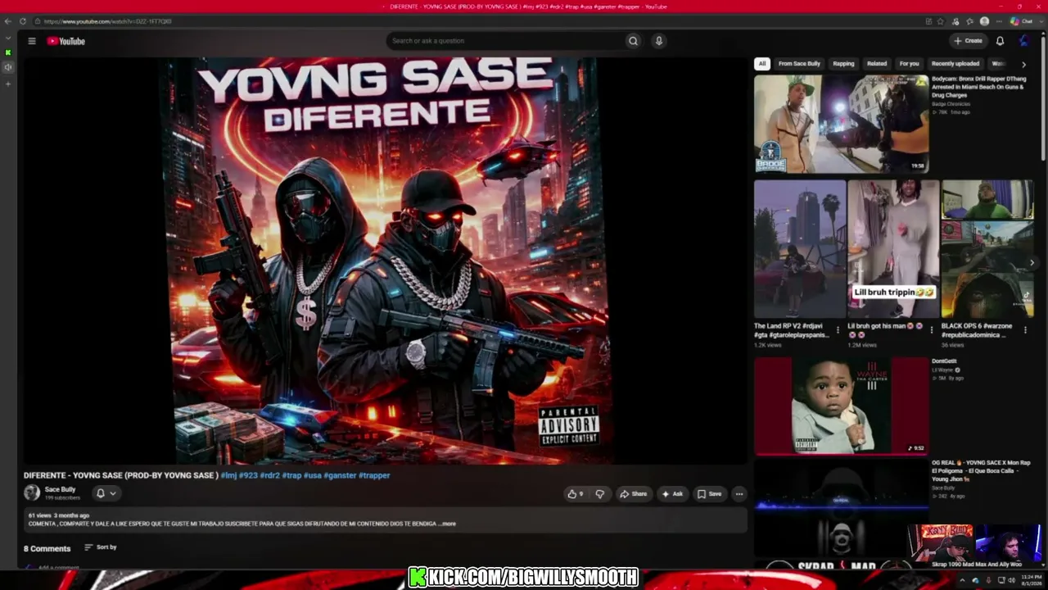Viewport: 1048px width, 590px height.
Task: Save the video to a playlist
Action: 709,494
